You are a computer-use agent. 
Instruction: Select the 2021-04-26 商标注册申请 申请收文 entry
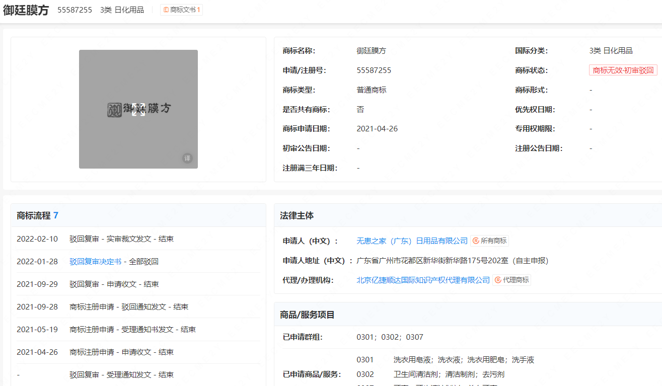pos(121,352)
